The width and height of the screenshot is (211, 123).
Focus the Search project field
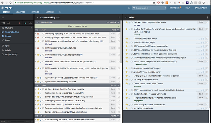[149, 8]
